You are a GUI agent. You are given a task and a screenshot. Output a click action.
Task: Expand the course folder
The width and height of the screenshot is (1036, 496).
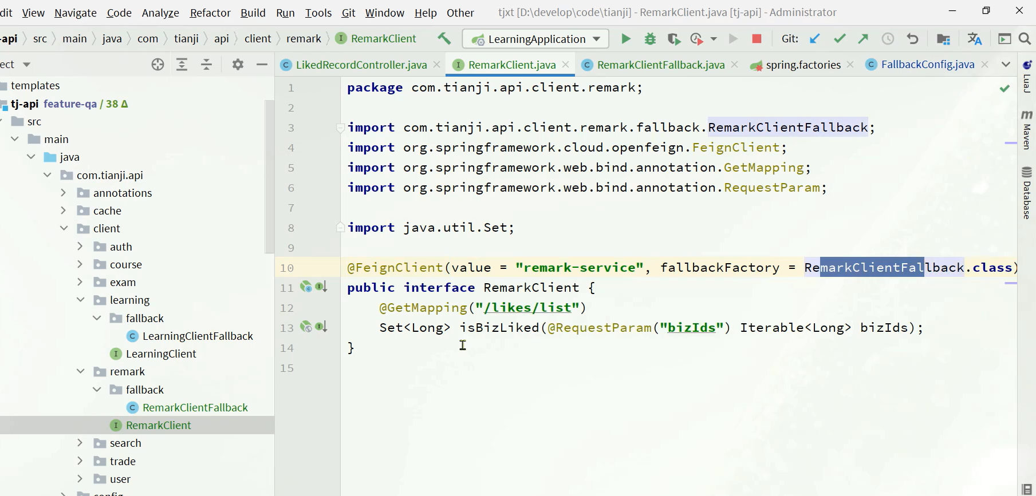tap(80, 264)
